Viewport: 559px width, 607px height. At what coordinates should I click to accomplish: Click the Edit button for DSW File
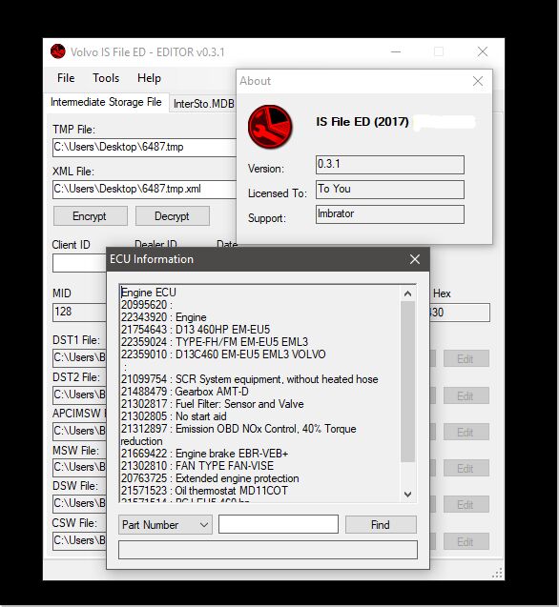pyautogui.click(x=466, y=505)
